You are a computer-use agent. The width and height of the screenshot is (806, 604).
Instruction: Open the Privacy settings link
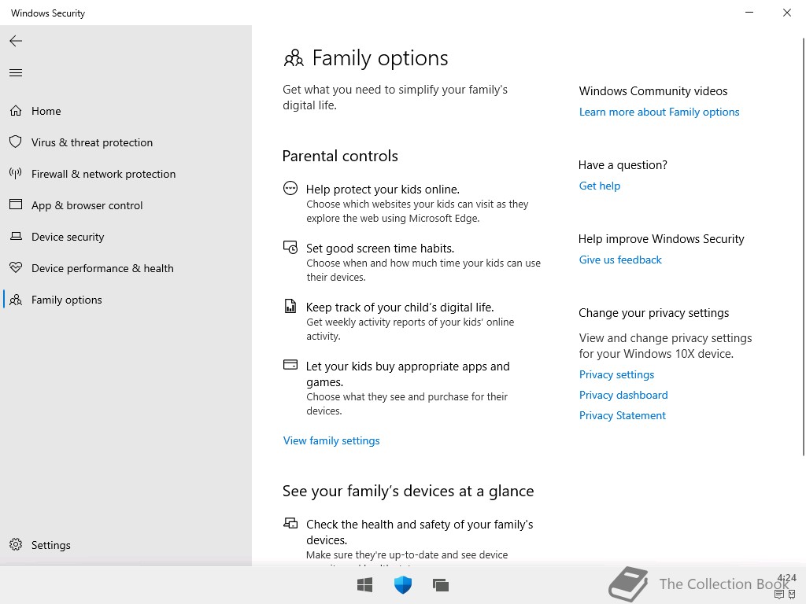point(616,374)
